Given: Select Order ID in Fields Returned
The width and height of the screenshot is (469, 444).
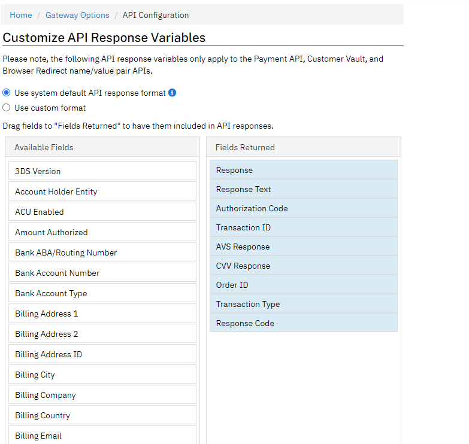Looking at the screenshot, I should [x=304, y=284].
